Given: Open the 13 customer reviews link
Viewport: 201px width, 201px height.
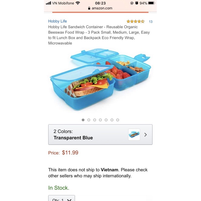Looking at the screenshot, I should 151,22.
